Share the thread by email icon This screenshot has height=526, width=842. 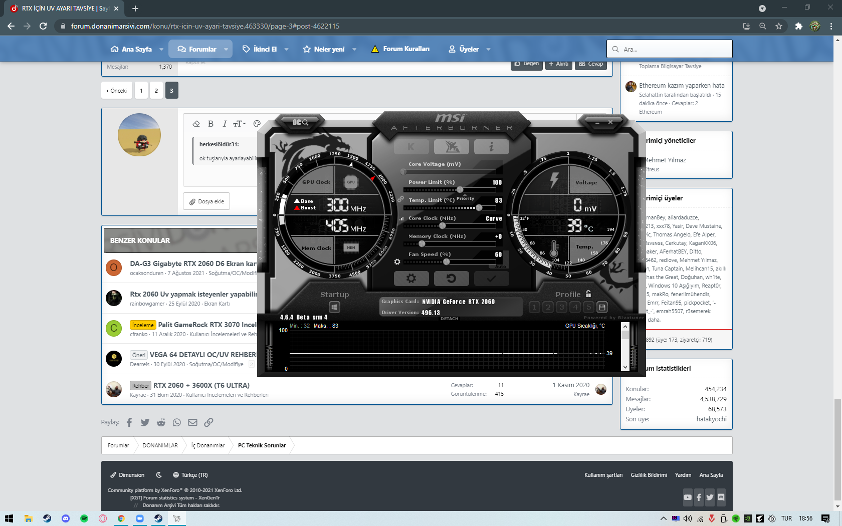[192, 422]
